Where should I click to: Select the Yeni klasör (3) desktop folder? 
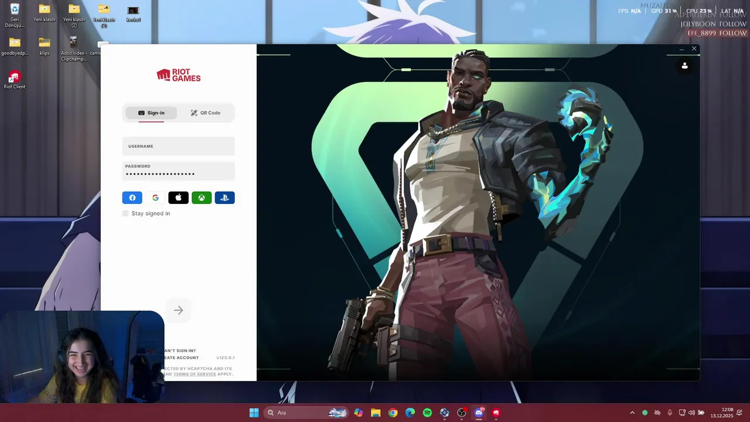click(104, 16)
